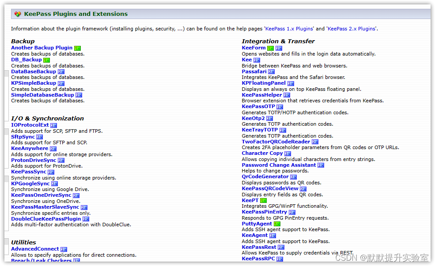Open the DB_Backup plugin link
Image resolution: width=435 pixels, height=266 pixels.
coord(26,60)
